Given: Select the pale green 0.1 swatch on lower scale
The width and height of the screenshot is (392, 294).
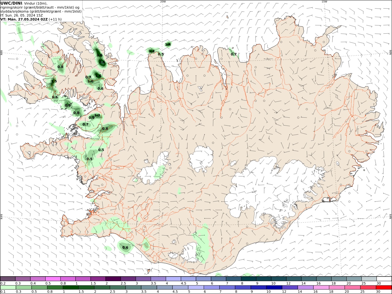Looking at the screenshot, I should (8, 288).
